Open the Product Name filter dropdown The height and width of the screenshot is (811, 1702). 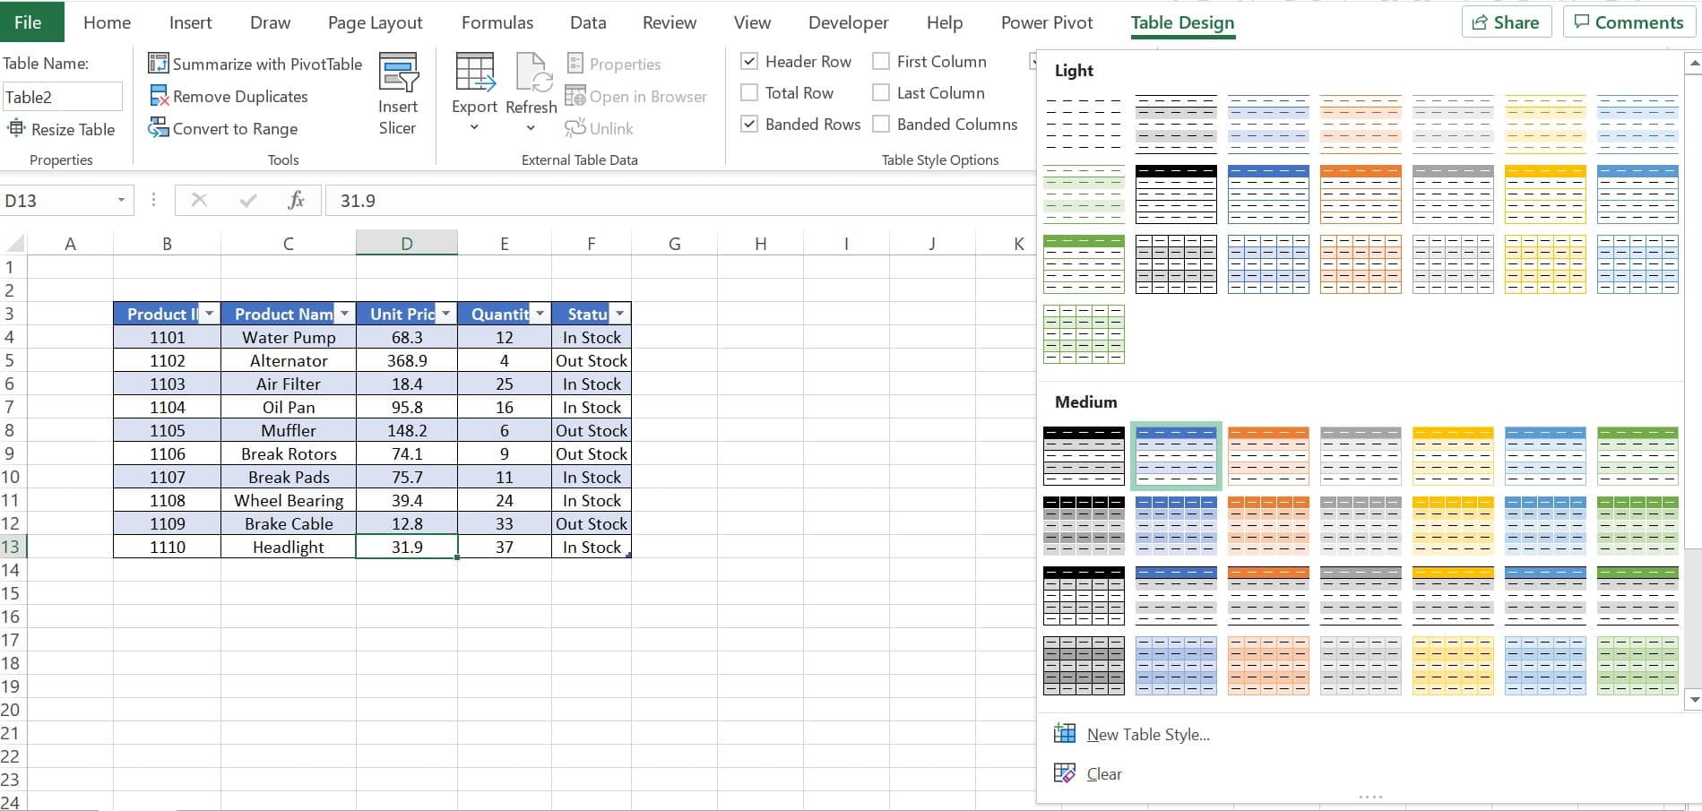[344, 313]
